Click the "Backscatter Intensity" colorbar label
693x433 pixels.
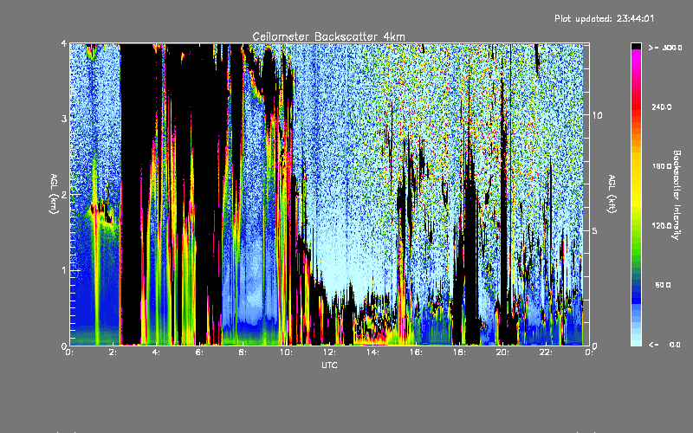(677, 195)
